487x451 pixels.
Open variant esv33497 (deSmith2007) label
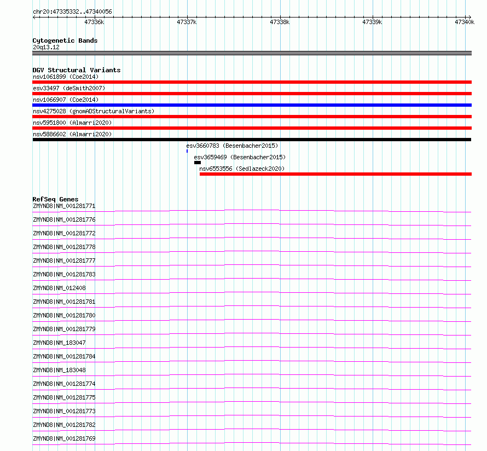[x=69, y=88]
